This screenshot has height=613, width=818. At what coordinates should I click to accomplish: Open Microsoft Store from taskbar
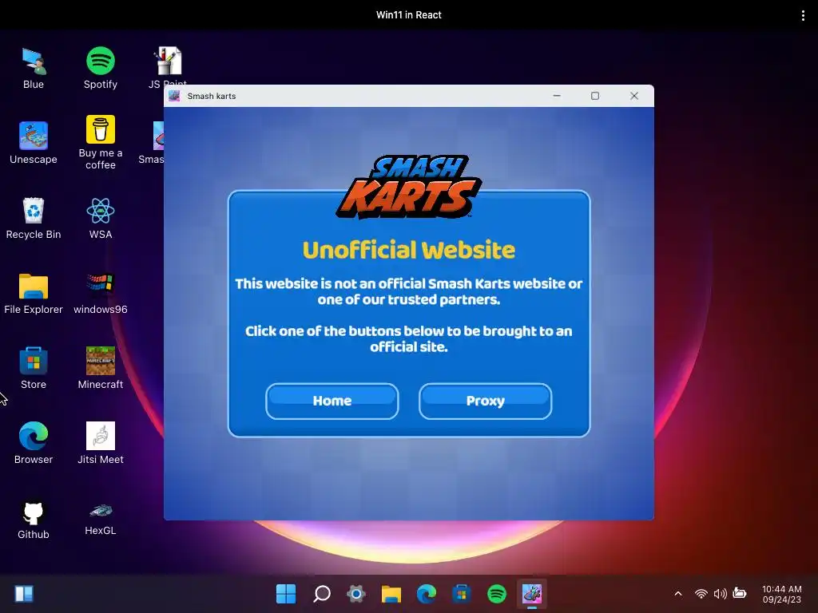pyautogui.click(x=461, y=594)
